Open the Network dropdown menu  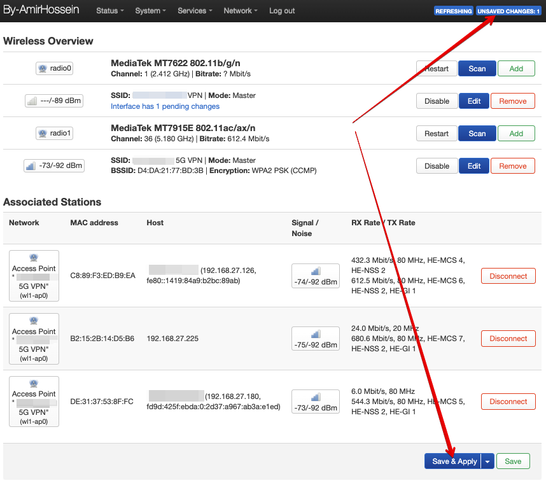click(x=241, y=11)
